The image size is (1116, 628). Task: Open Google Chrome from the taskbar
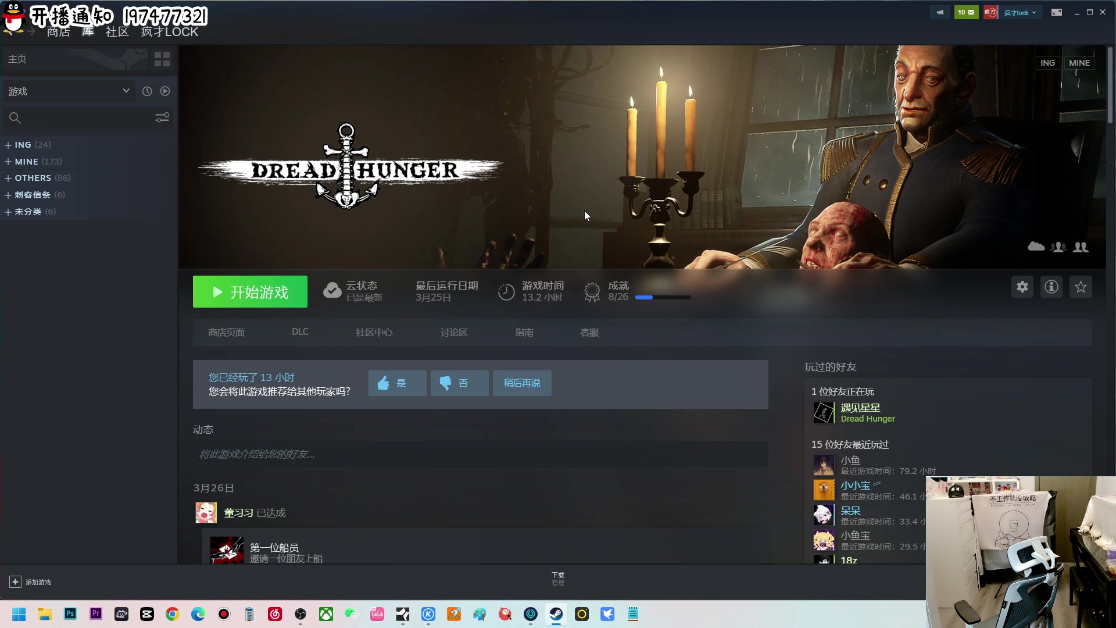pos(173,614)
